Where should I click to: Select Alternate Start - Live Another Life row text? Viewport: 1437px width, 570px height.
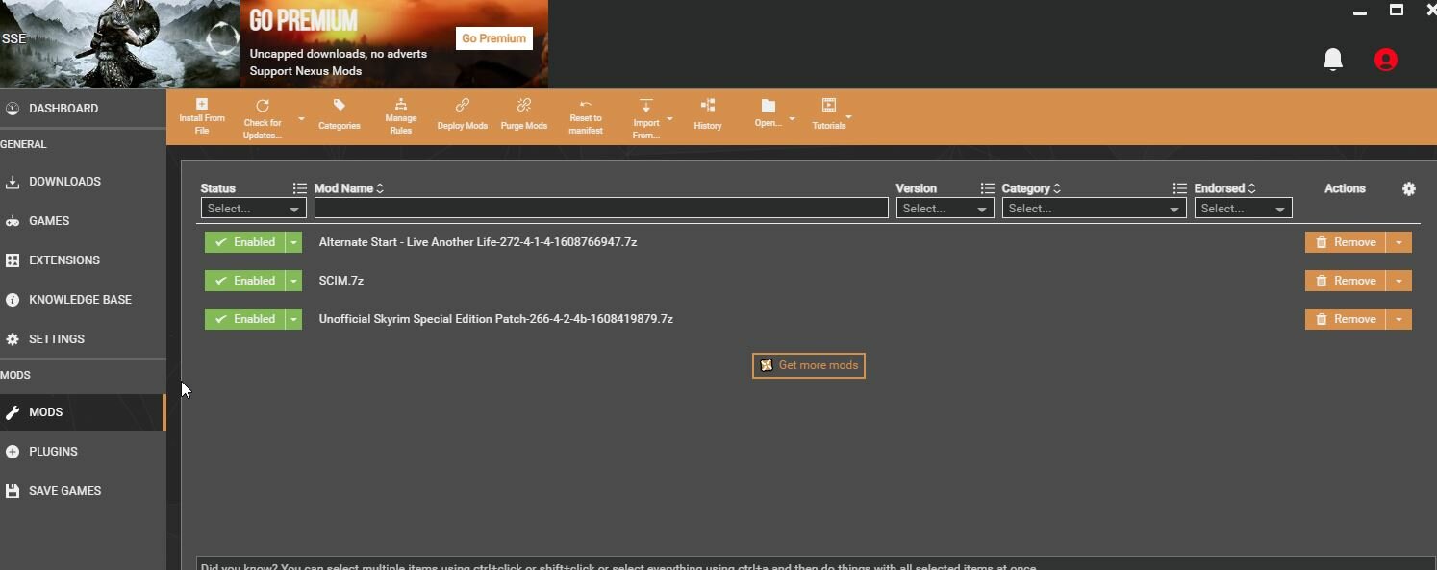coord(478,242)
